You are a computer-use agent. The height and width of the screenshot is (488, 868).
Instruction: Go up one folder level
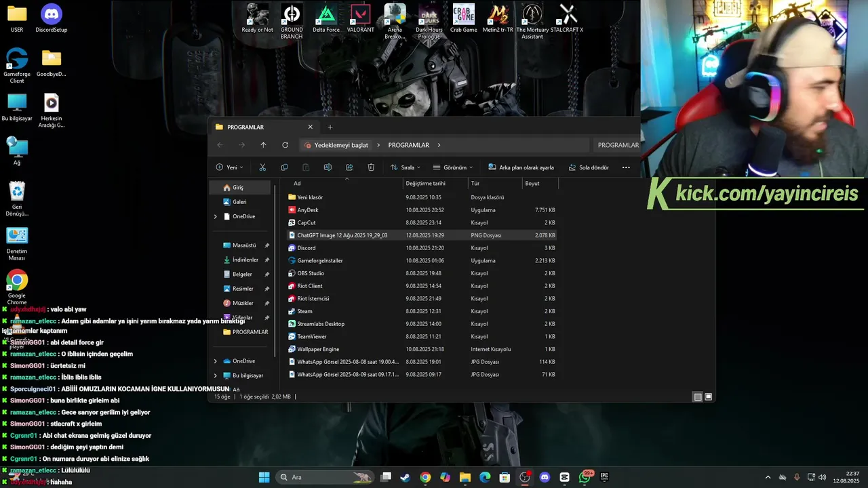click(263, 145)
